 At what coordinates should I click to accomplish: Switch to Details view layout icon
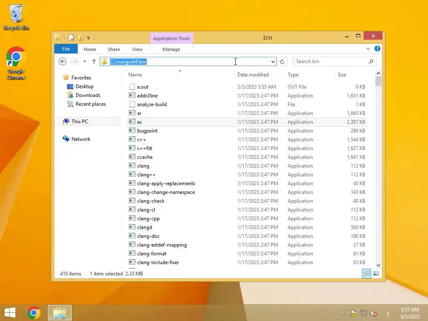(366, 273)
